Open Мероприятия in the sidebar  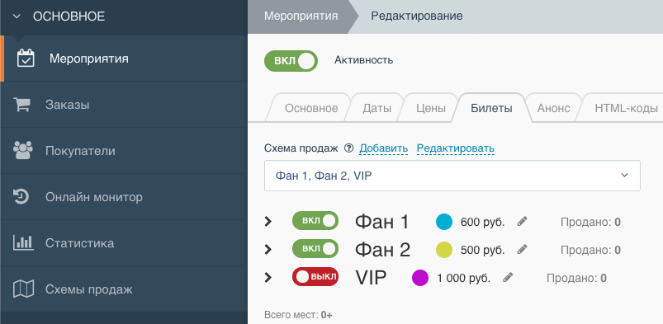pos(124,59)
